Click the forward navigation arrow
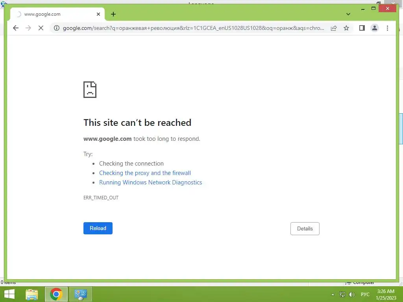 point(28,28)
